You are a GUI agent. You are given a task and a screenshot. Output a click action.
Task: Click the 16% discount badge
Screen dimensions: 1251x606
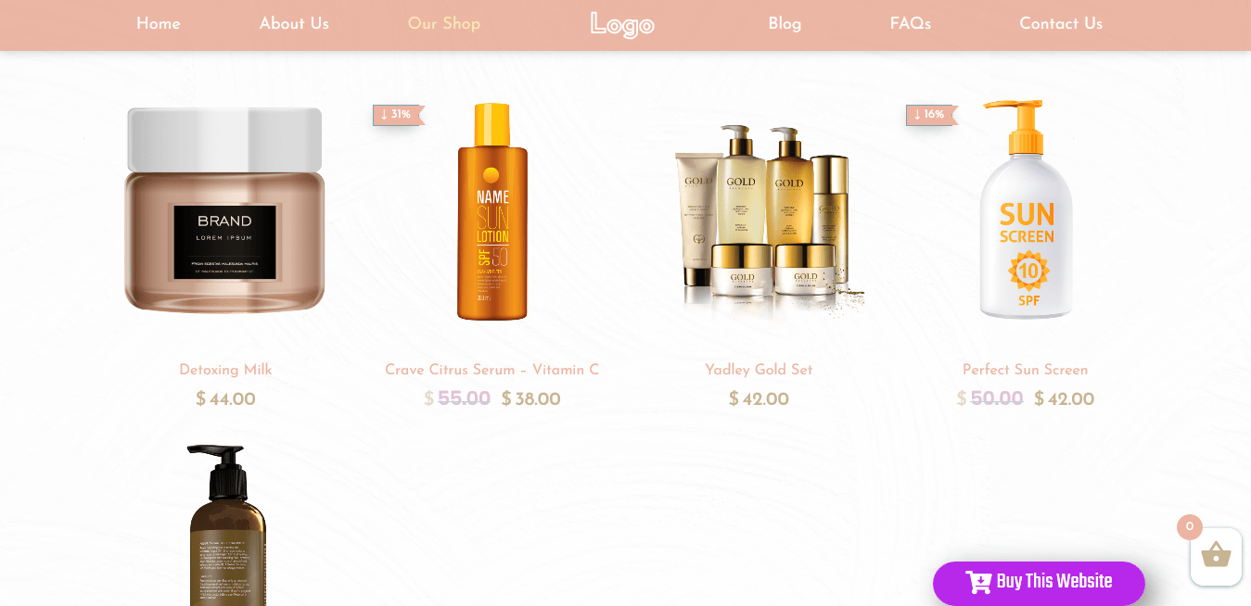click(931, 115)
